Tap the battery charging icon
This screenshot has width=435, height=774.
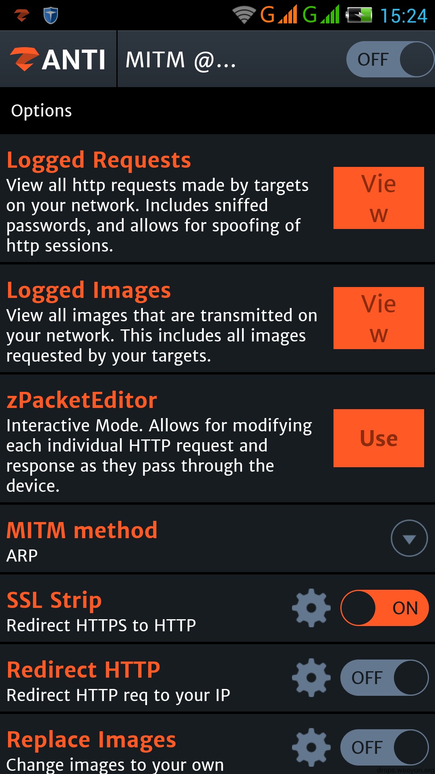[359, 16]
